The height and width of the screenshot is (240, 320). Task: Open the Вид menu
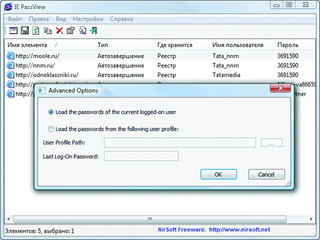tap(61, 19)
